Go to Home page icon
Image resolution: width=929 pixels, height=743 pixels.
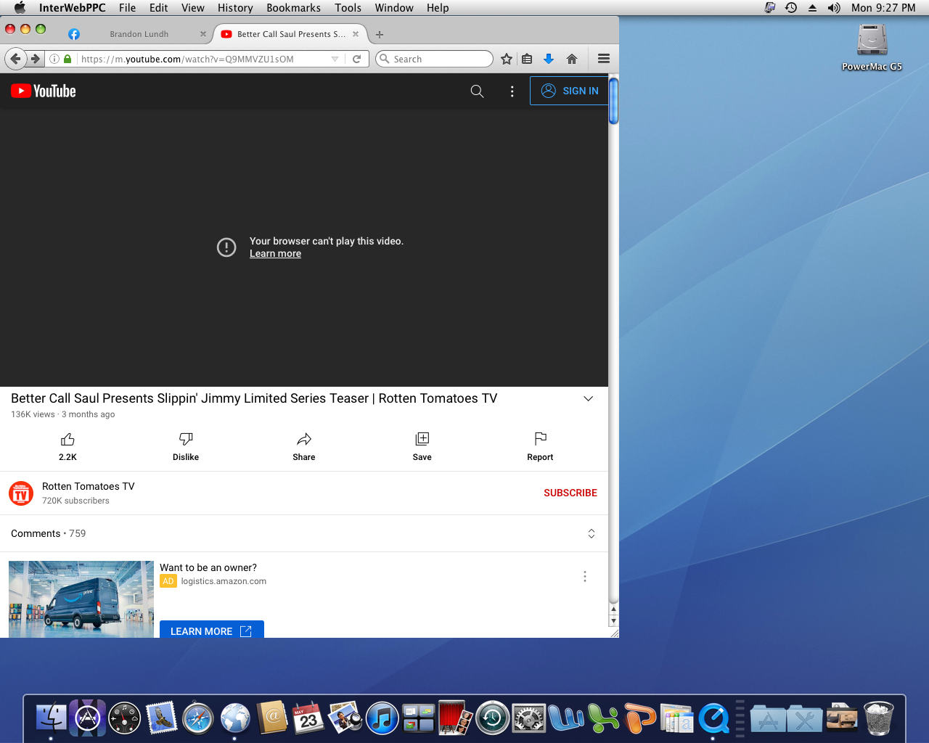572,59
